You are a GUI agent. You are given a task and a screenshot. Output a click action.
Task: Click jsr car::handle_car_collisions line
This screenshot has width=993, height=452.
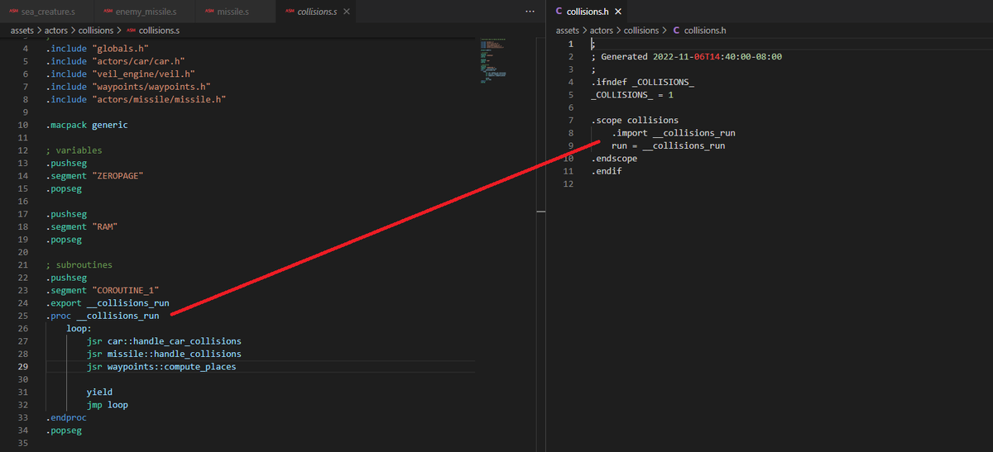(x=164, y=341)
